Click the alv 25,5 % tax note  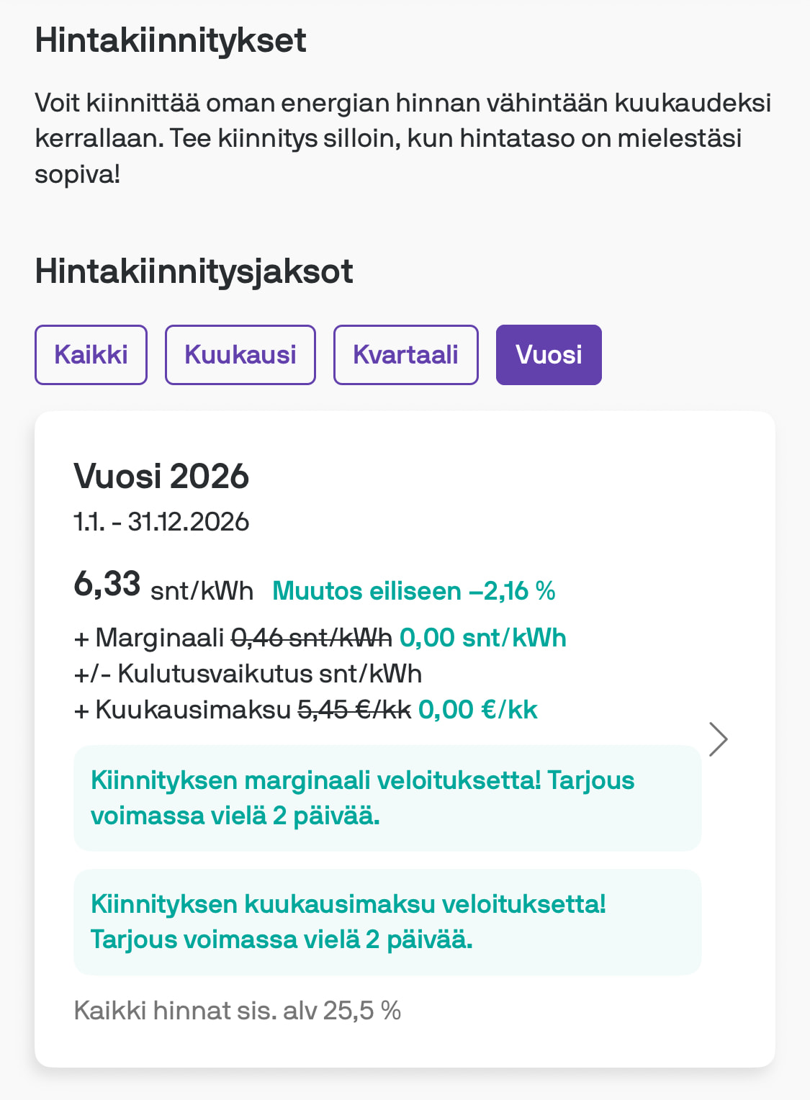[x=238, y=1011]
